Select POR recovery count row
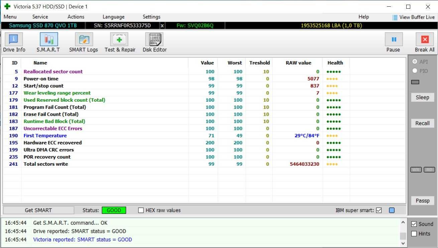This screenshot has width=438, height=248. (x=204, y=157)
